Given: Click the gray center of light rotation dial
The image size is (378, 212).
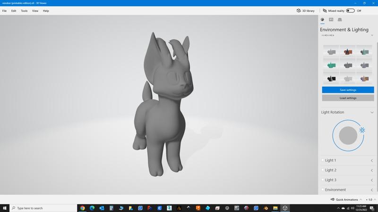Looking at the screenshot, I should [348, 136].
